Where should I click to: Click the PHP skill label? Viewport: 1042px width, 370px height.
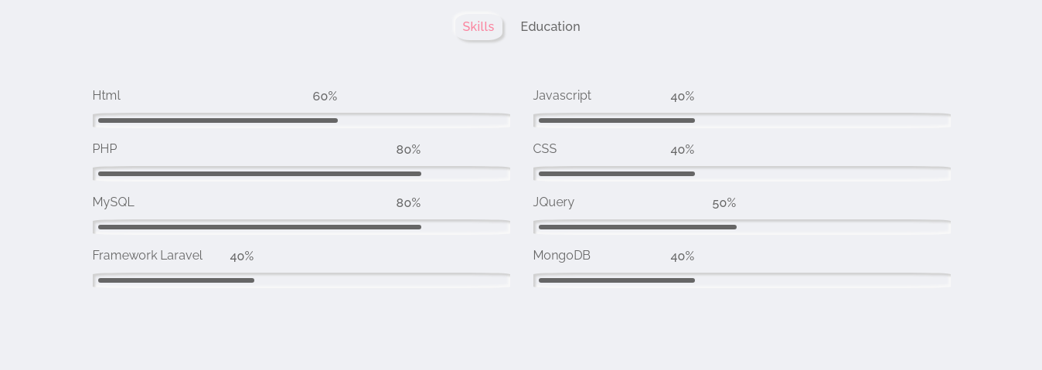tap(105, 149)
